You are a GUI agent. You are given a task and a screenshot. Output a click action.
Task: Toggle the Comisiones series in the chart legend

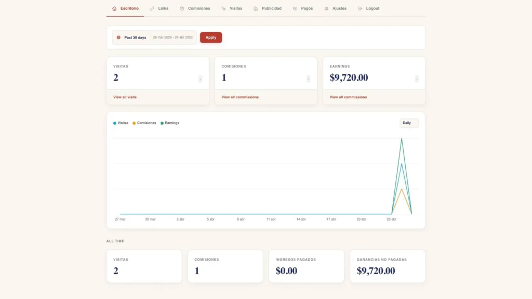(144, 123)
